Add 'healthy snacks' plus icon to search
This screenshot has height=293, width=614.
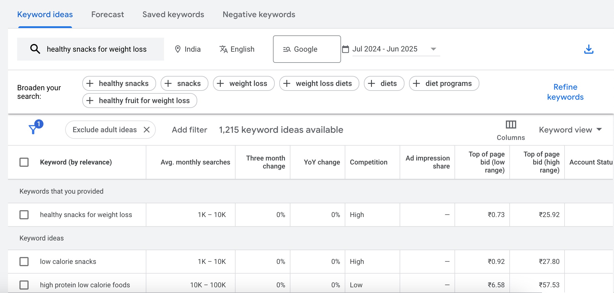coord(90,83)
